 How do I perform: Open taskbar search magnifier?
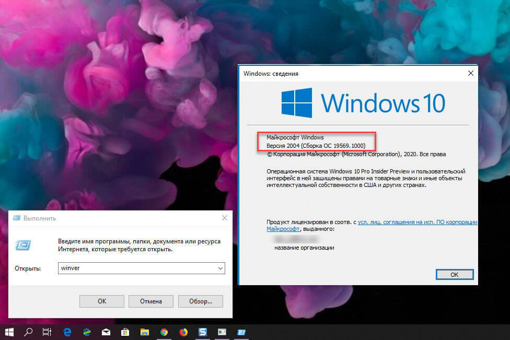(x=28, y=332)
